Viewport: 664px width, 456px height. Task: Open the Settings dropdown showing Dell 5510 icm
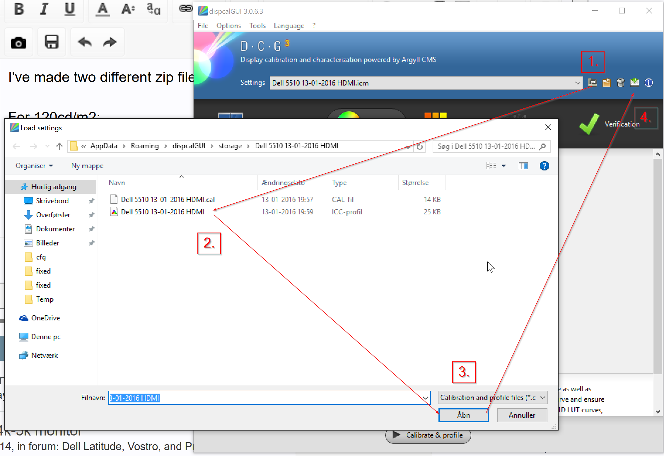click(x=426, y=83)
